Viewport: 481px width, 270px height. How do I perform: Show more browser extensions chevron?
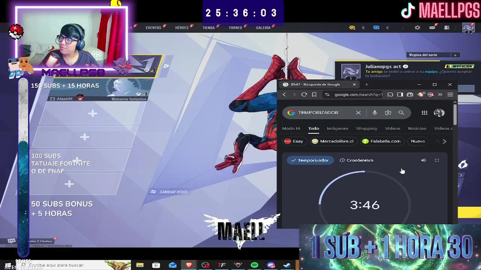point(440,94)
